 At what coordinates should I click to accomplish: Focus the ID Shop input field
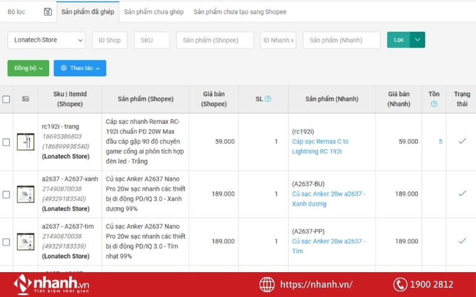point(110,40)
